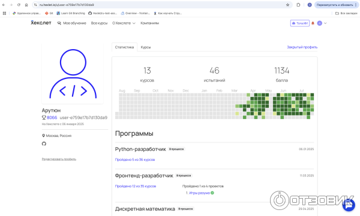Click the 'Python-разработчик' program title
The image size is (360, 216).
(x=140, y=149)
